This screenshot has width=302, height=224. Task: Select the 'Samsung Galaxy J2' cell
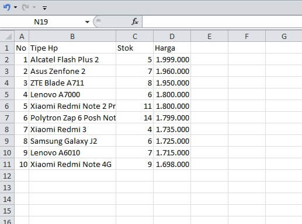pyautogui.click(x=72, y=141)
